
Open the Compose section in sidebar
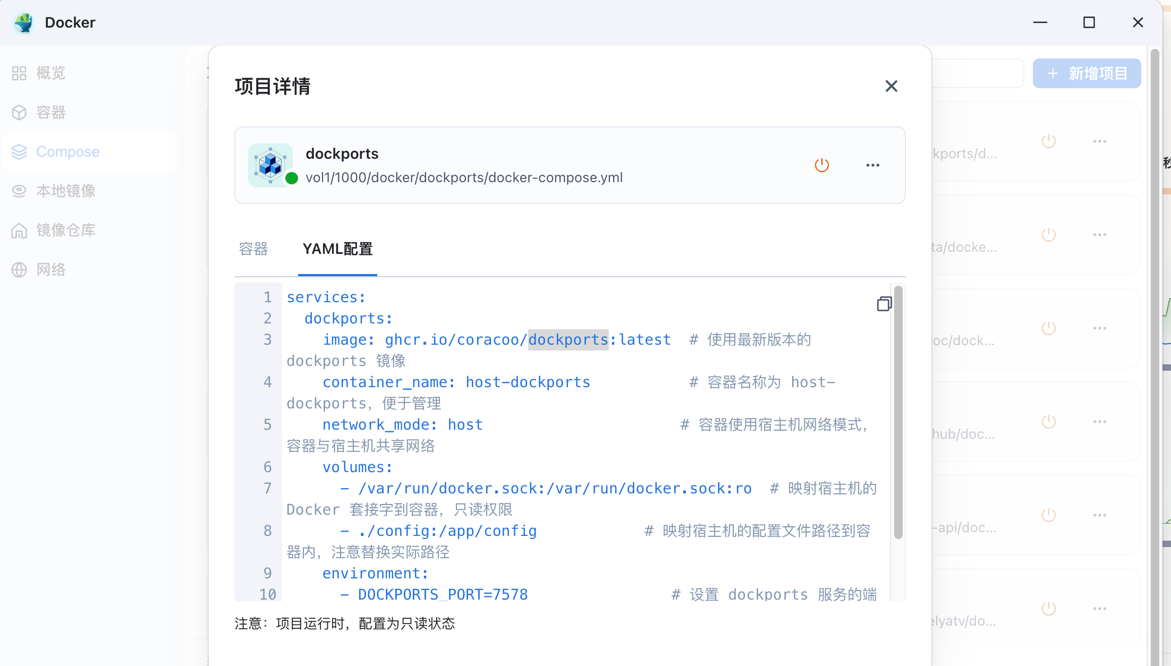[x=67, y=151]
